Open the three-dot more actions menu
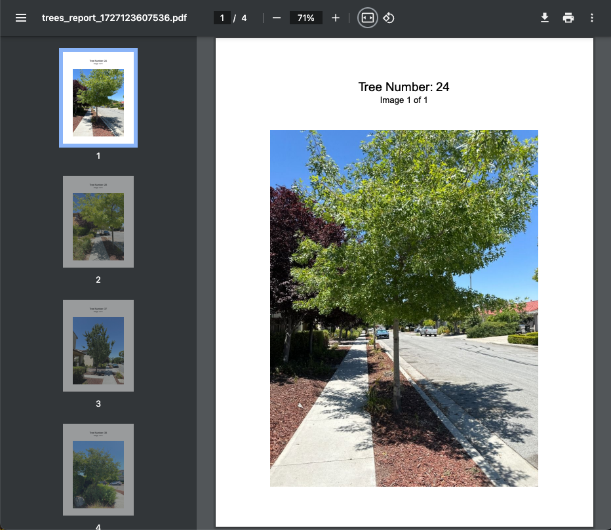 (x=592, y=18)
